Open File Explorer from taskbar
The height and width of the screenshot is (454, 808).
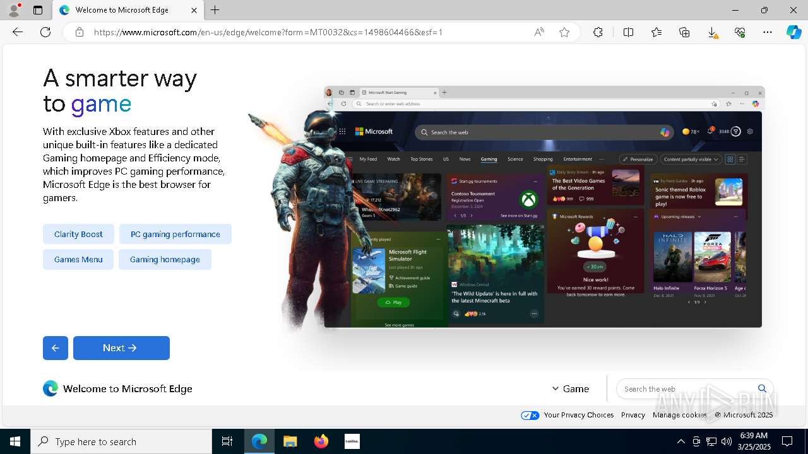290,441
